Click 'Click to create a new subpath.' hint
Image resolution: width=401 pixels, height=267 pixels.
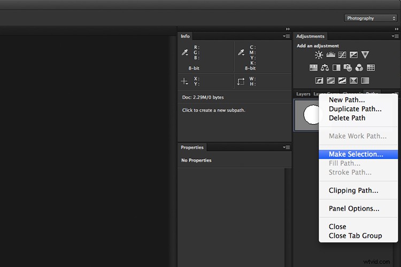click(x=213, y=110)
